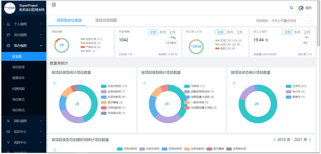321x154 pixels.
Task: Click the 已完成 135 text
Action: tap(126, 54)
